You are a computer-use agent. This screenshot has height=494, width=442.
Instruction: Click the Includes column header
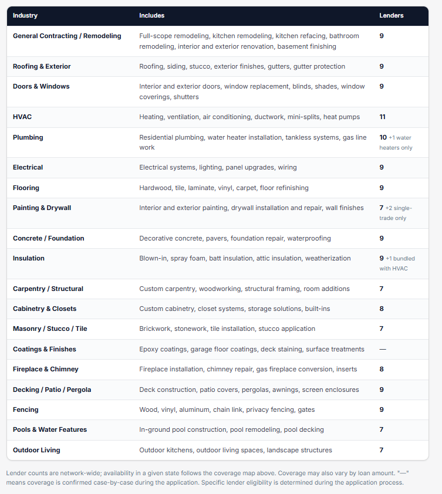151,15
